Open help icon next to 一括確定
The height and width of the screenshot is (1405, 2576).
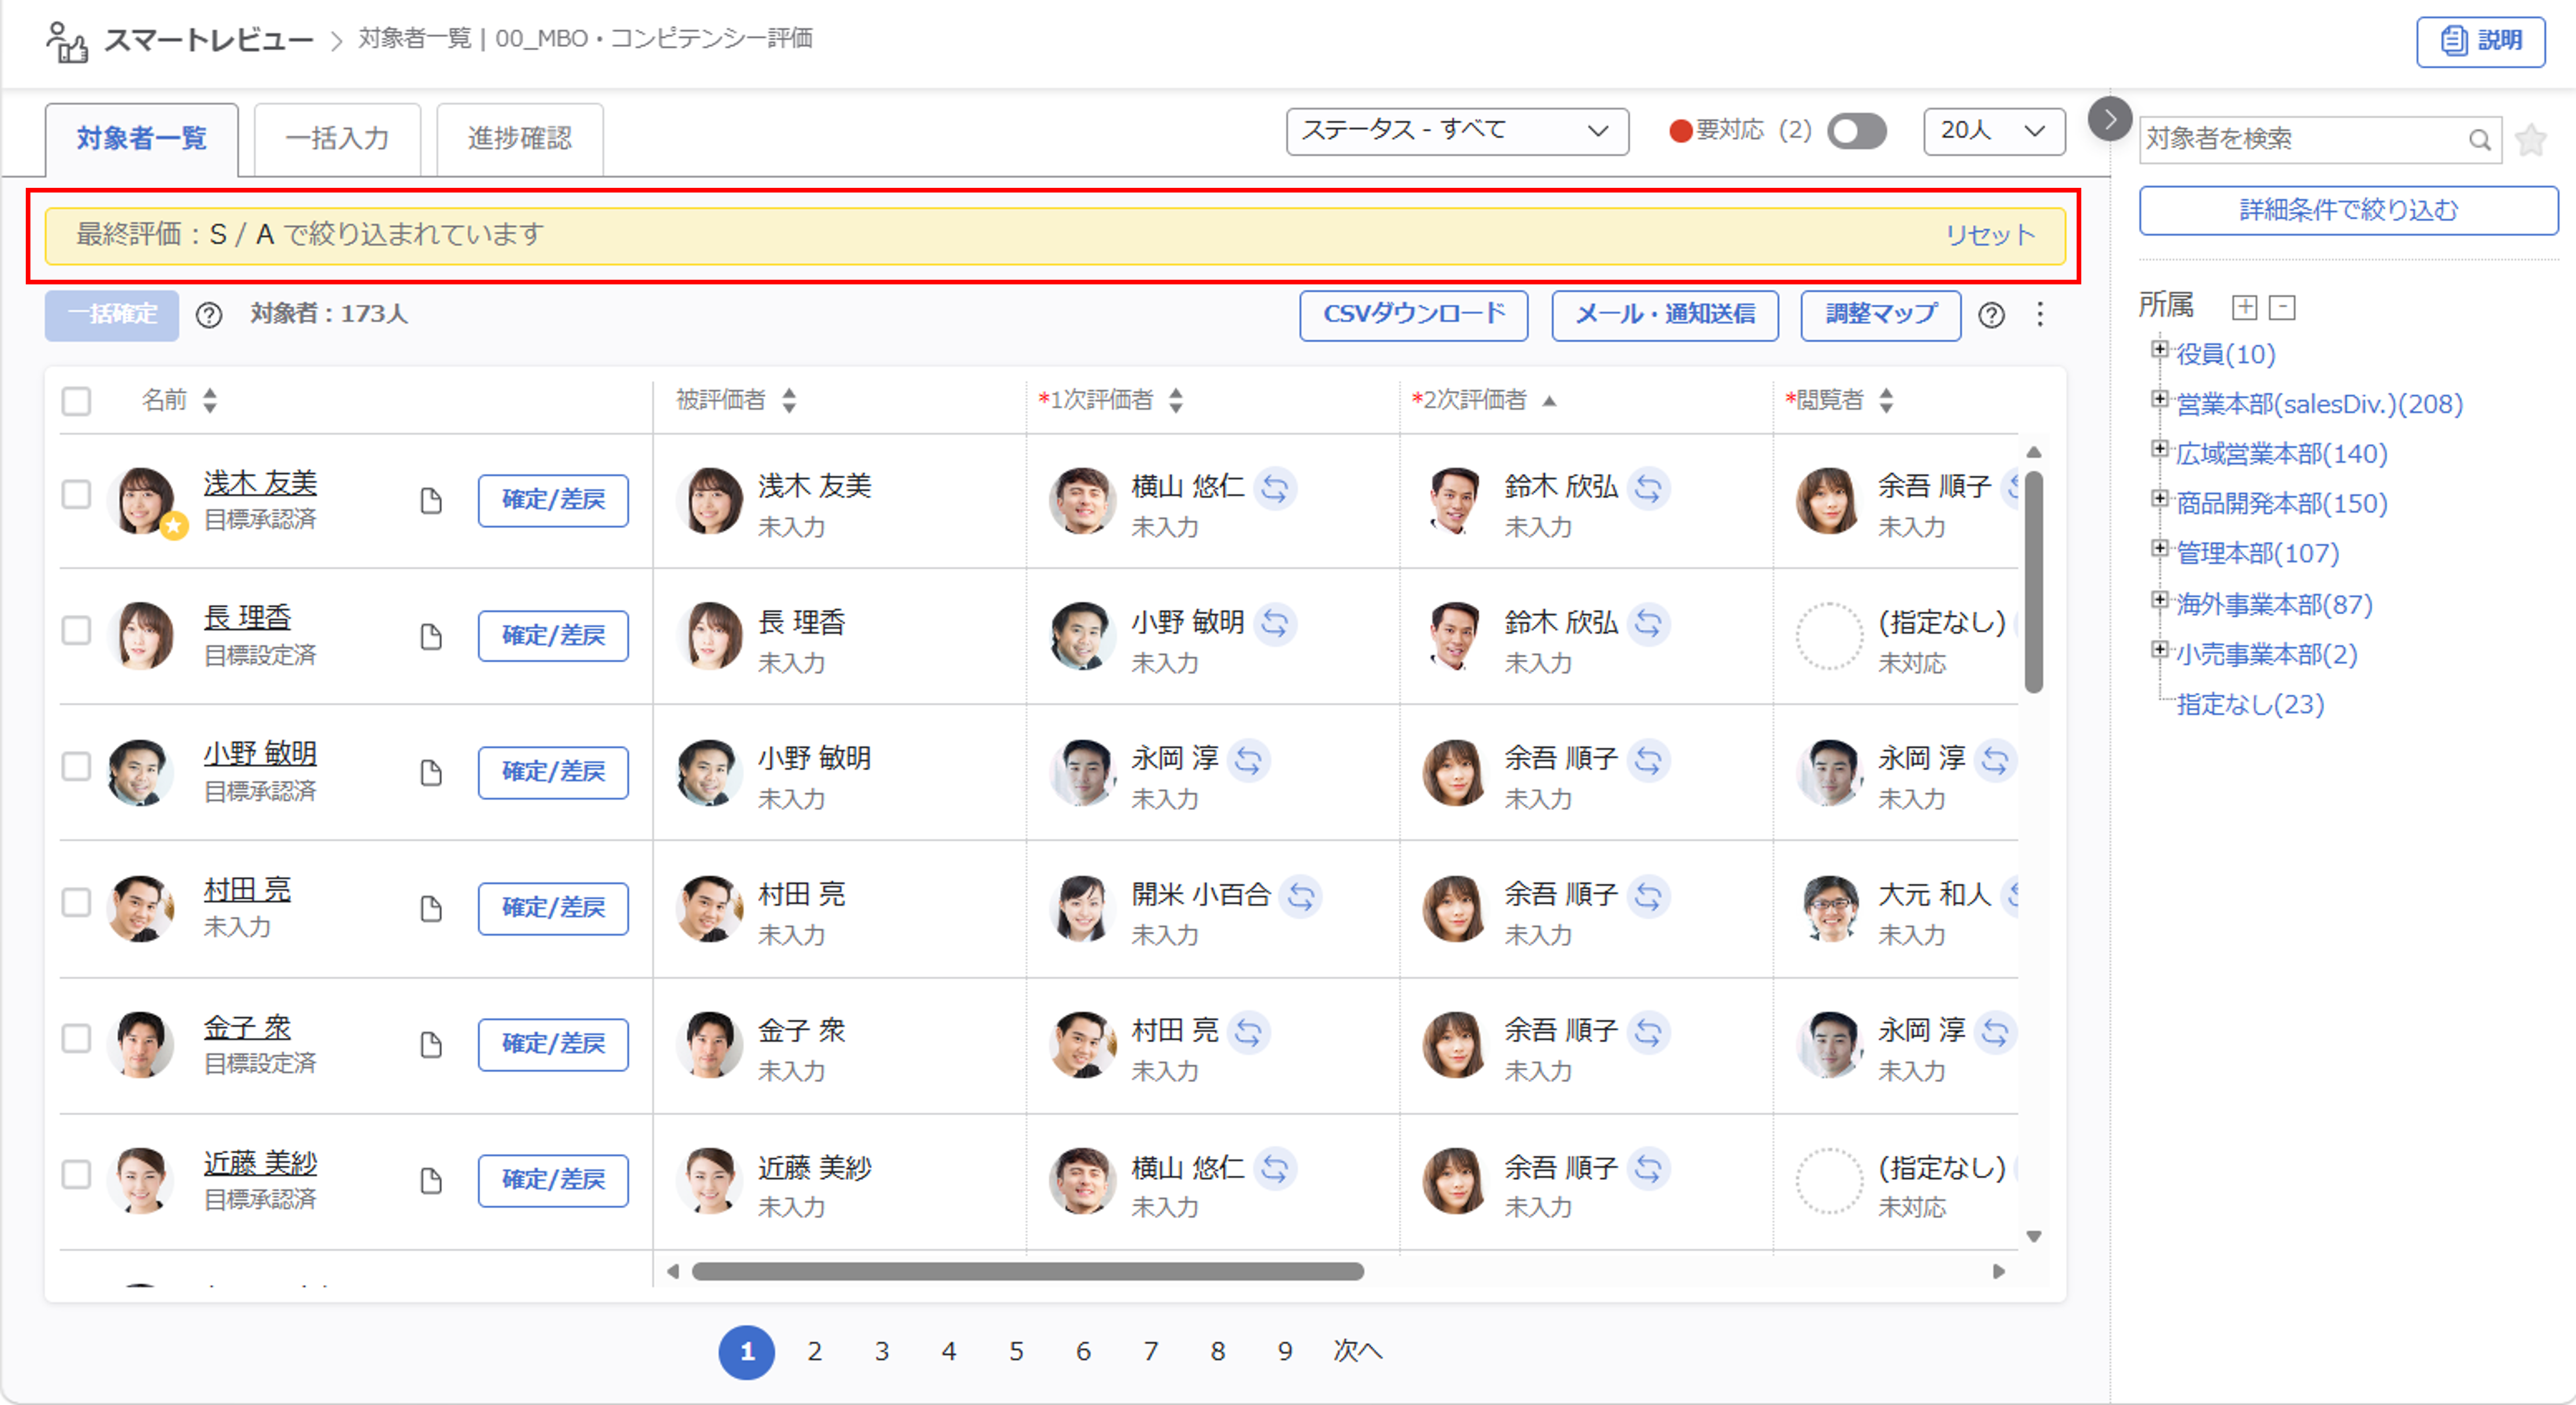(209, 316)
